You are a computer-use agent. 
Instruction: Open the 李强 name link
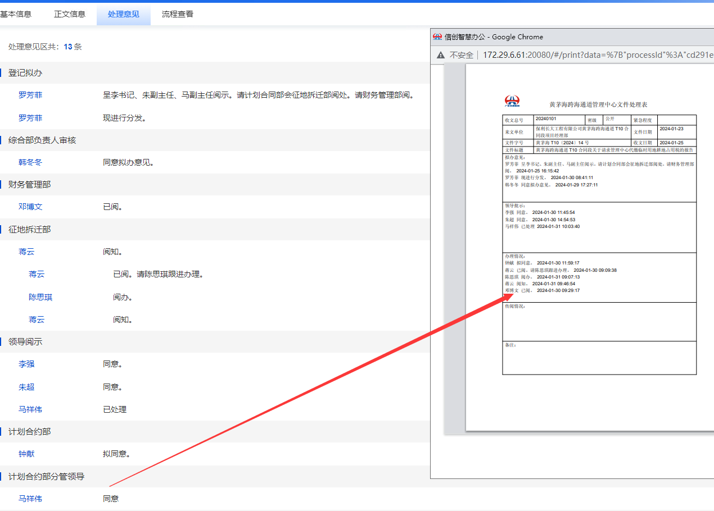pyautogui.click(x=26, y=364)
